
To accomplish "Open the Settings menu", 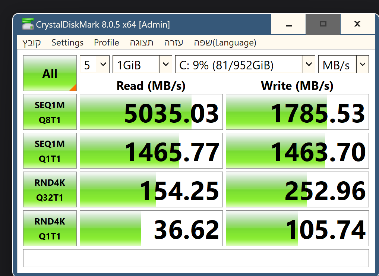I will (67, 43).
